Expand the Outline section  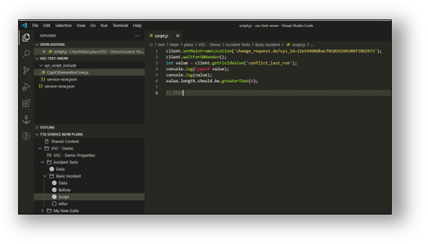tap(37, 127)
